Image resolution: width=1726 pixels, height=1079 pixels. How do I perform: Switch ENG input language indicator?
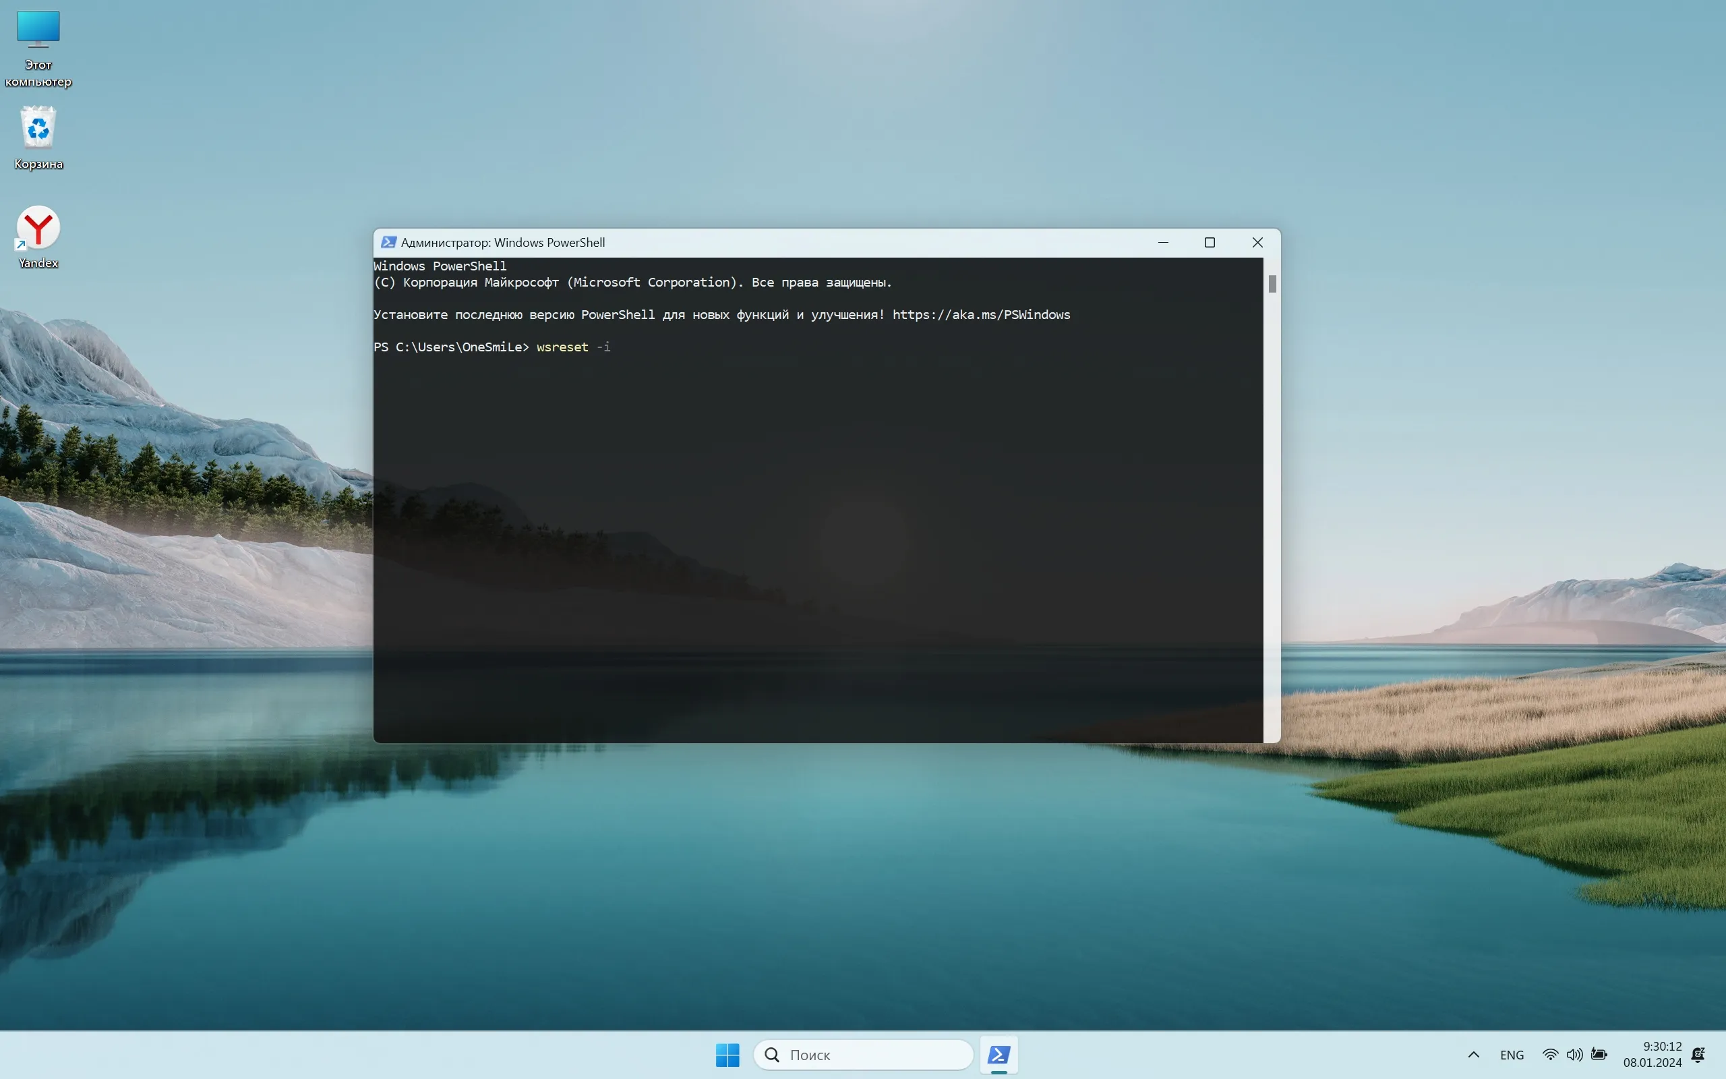click(1512, 1055)
